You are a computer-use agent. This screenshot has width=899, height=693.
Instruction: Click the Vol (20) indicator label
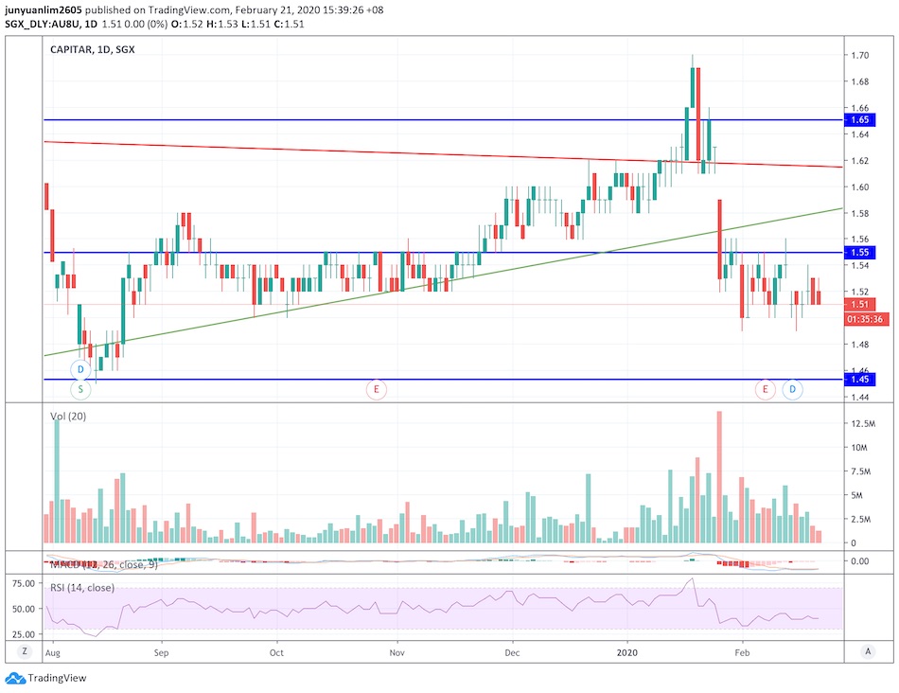click(68, 417)
